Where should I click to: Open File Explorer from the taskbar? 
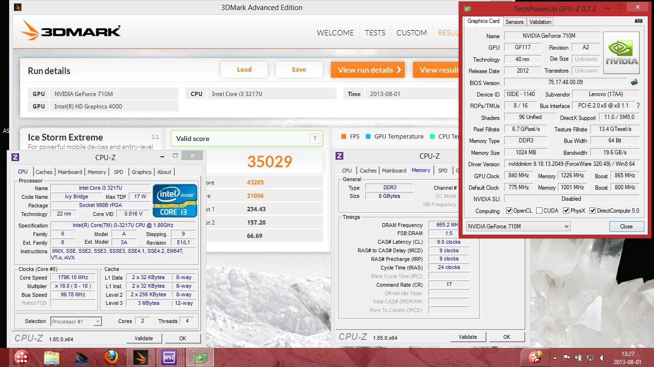tap(52, 357)
